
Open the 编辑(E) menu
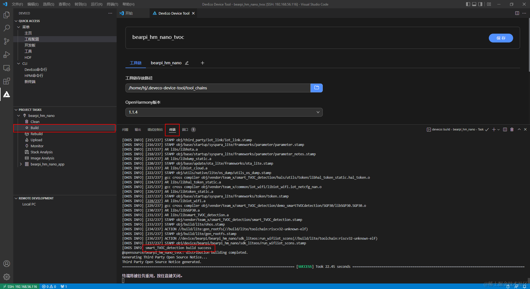pos(33,4)
